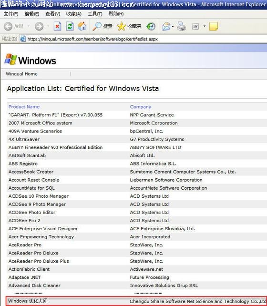This screenshot has height=306, width=267.
Task: Open History clock icon
Action: (x=151, y=26)
